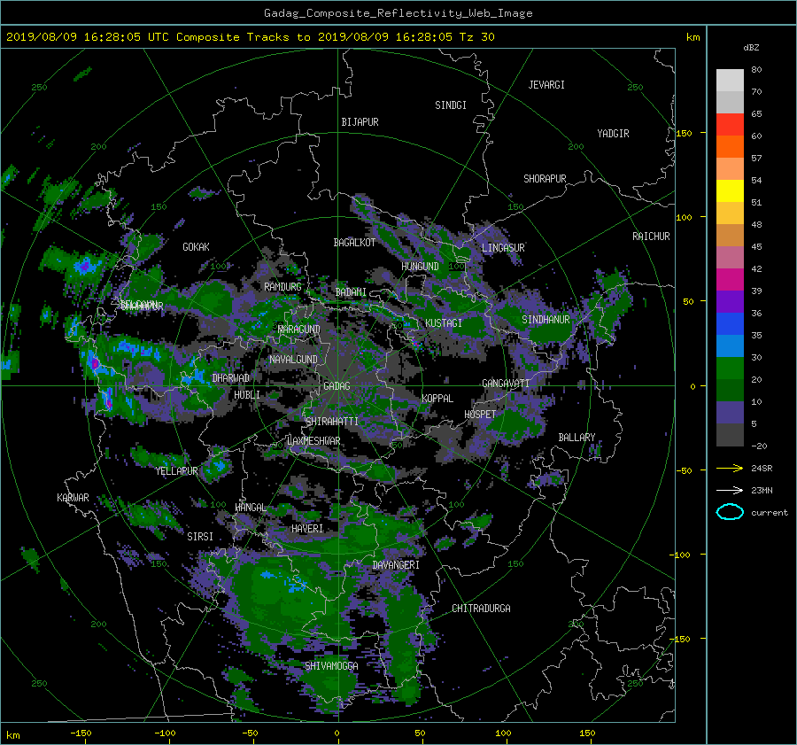797x745 pixels.
Task: Click the LINGASUR city label
Action: (x=503, y=248)
